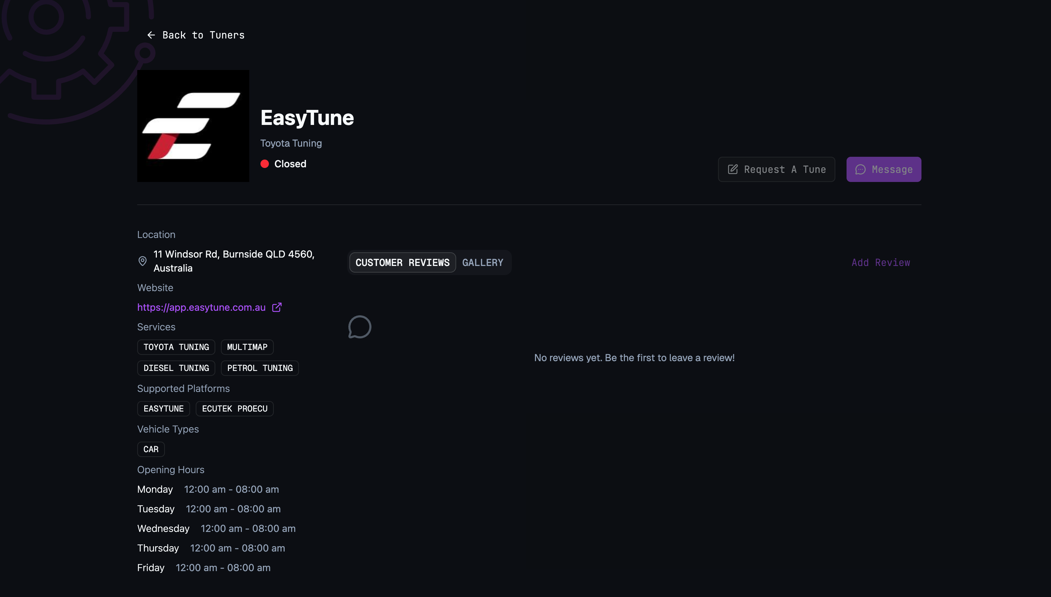The width and height of the screenshot is (1051, 597).
Task: Click the location pin icon
Action: [x=142, y=261]
